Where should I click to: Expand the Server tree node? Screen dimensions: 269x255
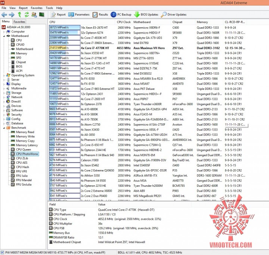(4, 80)
